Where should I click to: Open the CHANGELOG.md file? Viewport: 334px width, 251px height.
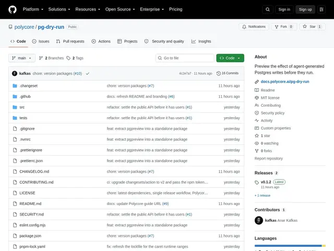click(34, 172)
